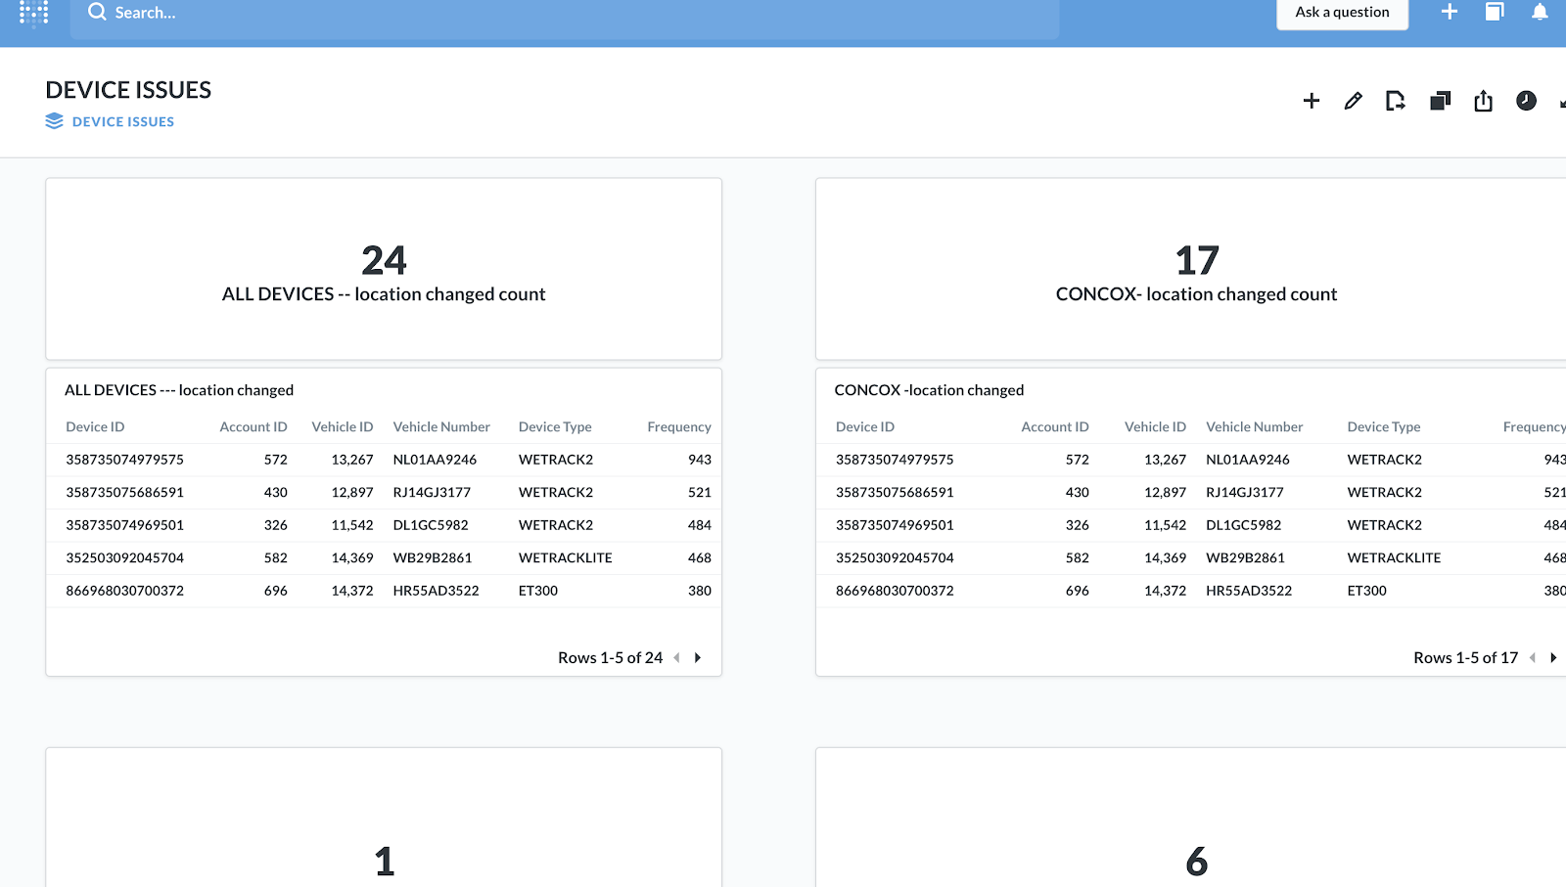Click frequency 943 in ALL DEVICES table

pos(700,460)
